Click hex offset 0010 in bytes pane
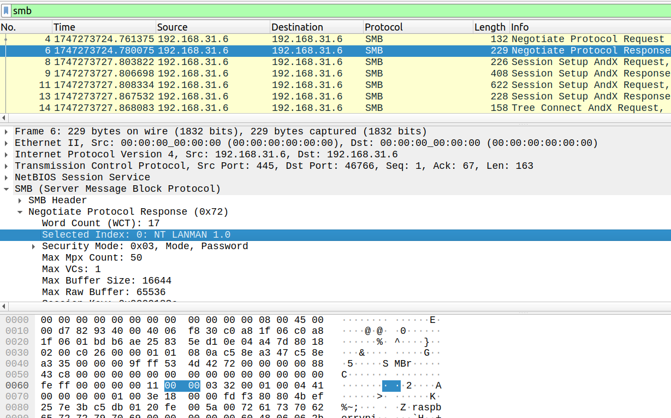This screenshot has height=418, width=671. [17, 331]
